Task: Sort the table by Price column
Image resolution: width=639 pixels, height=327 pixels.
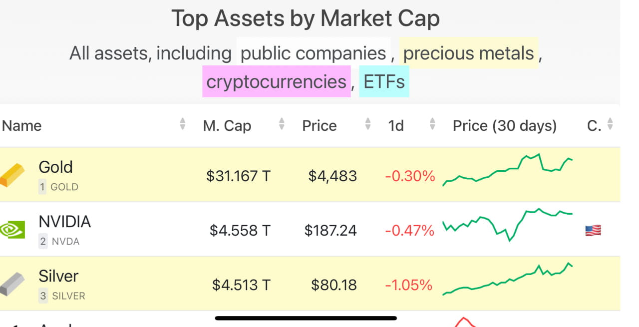Action: (x=319, y=125)
